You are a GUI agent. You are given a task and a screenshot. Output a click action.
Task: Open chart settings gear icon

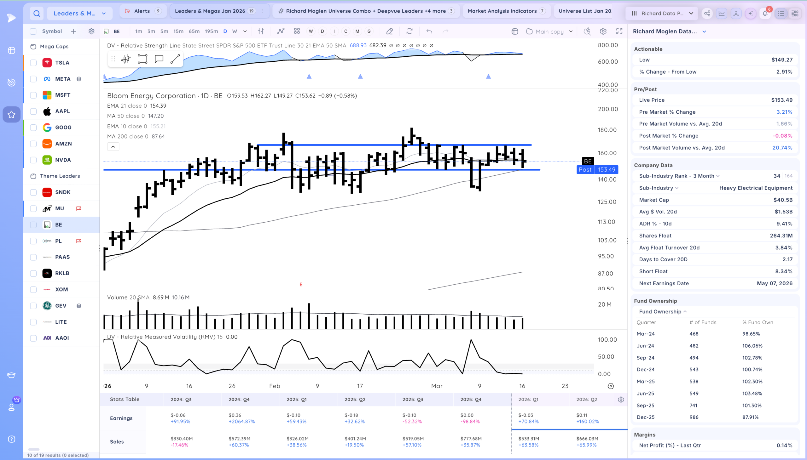click(603, 31)
